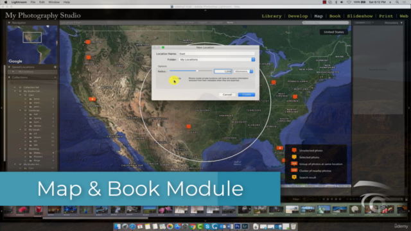Switch to the Develop module
The image size is (411, 231).
pos(298,16)
